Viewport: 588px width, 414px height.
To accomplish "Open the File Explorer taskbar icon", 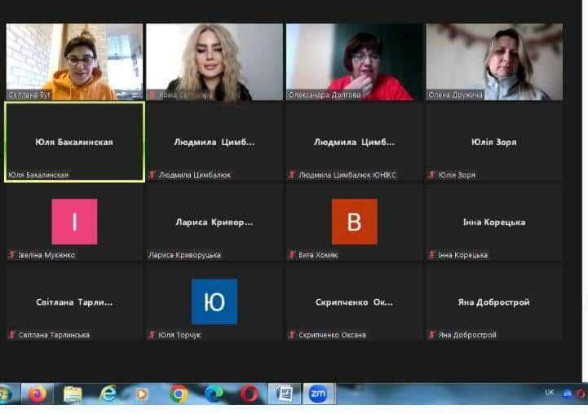I will pyautogui.click(x=73, y=394).
